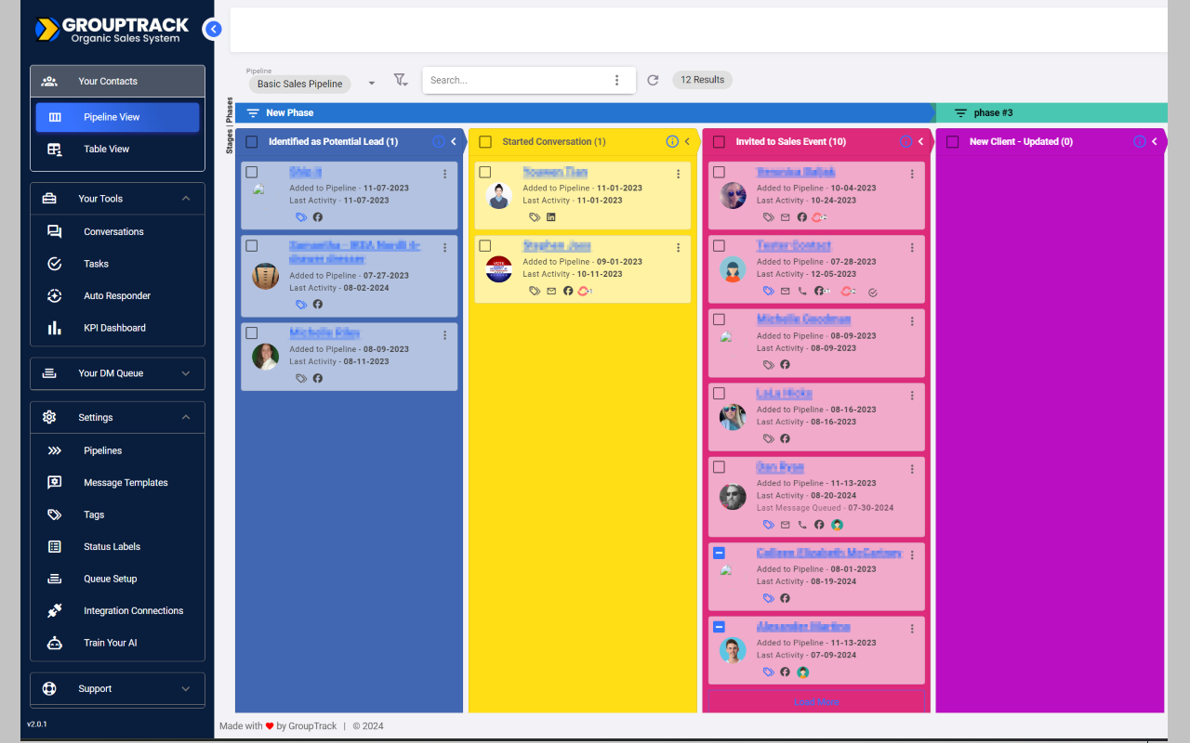Select all in Identified as Potential Lead stage
Viewport: 1190px width, 743px height.
[x=252, y=142]
